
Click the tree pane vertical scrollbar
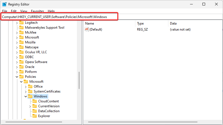(79, 80)
